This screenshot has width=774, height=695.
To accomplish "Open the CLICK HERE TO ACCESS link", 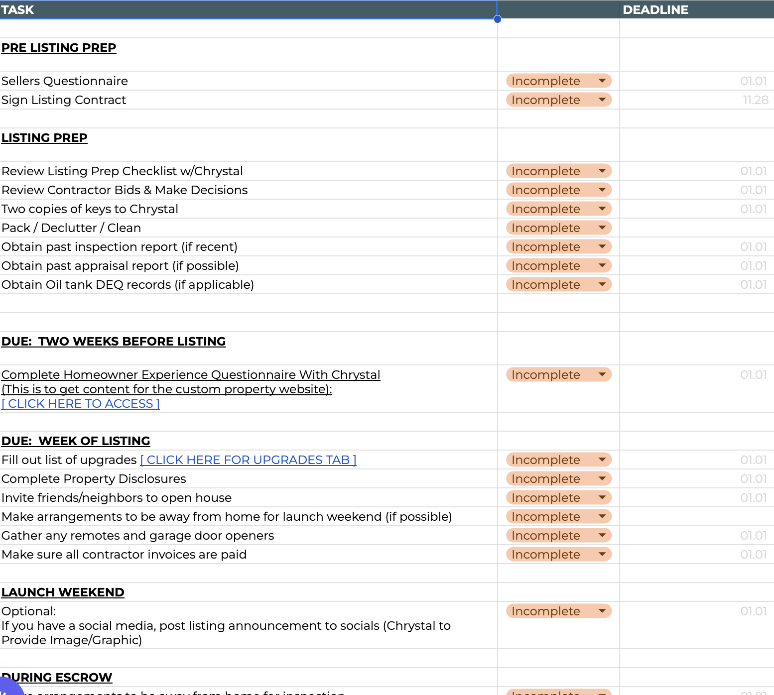I will point(81,404).
